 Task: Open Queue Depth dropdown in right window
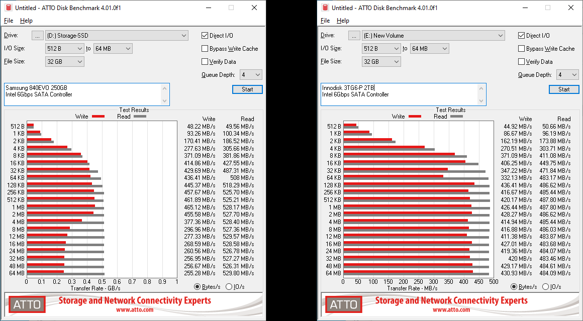coord(568,75)
